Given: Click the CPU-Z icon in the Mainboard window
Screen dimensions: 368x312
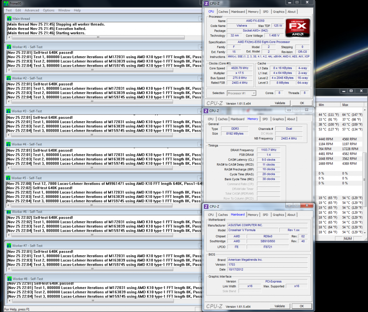Looking at the screenshot, I should click(206, 206).
